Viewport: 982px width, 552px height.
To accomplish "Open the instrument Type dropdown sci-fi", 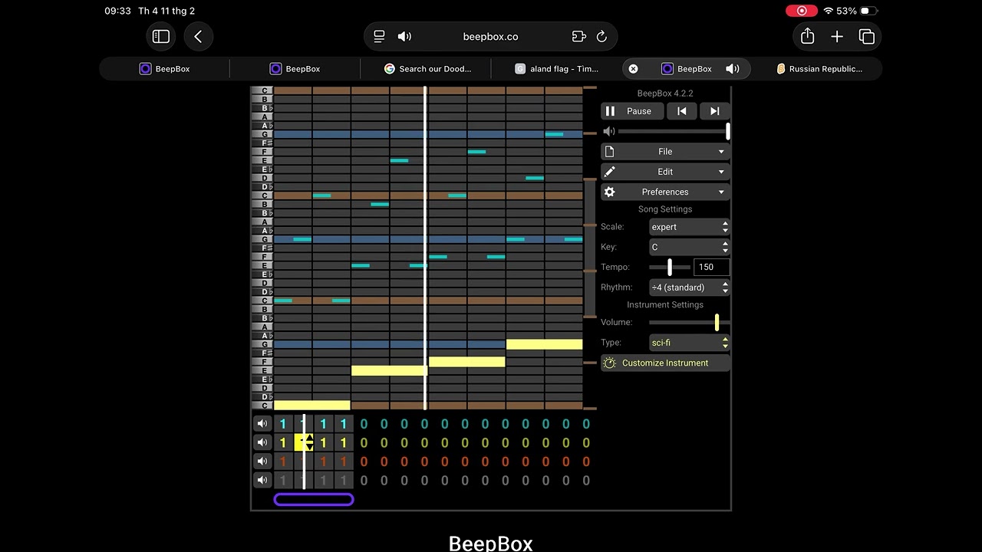I will point(689,343).
